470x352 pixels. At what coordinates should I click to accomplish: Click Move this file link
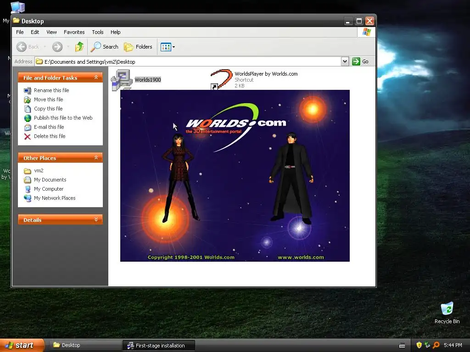49,99
